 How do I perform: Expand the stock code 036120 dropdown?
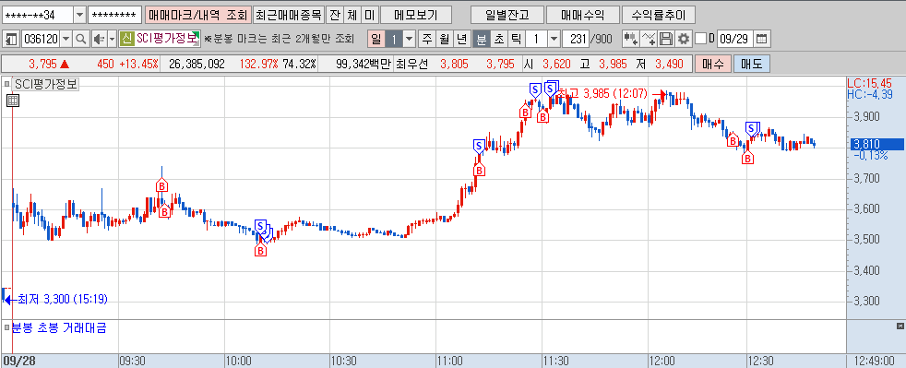[x=66, y=40]
